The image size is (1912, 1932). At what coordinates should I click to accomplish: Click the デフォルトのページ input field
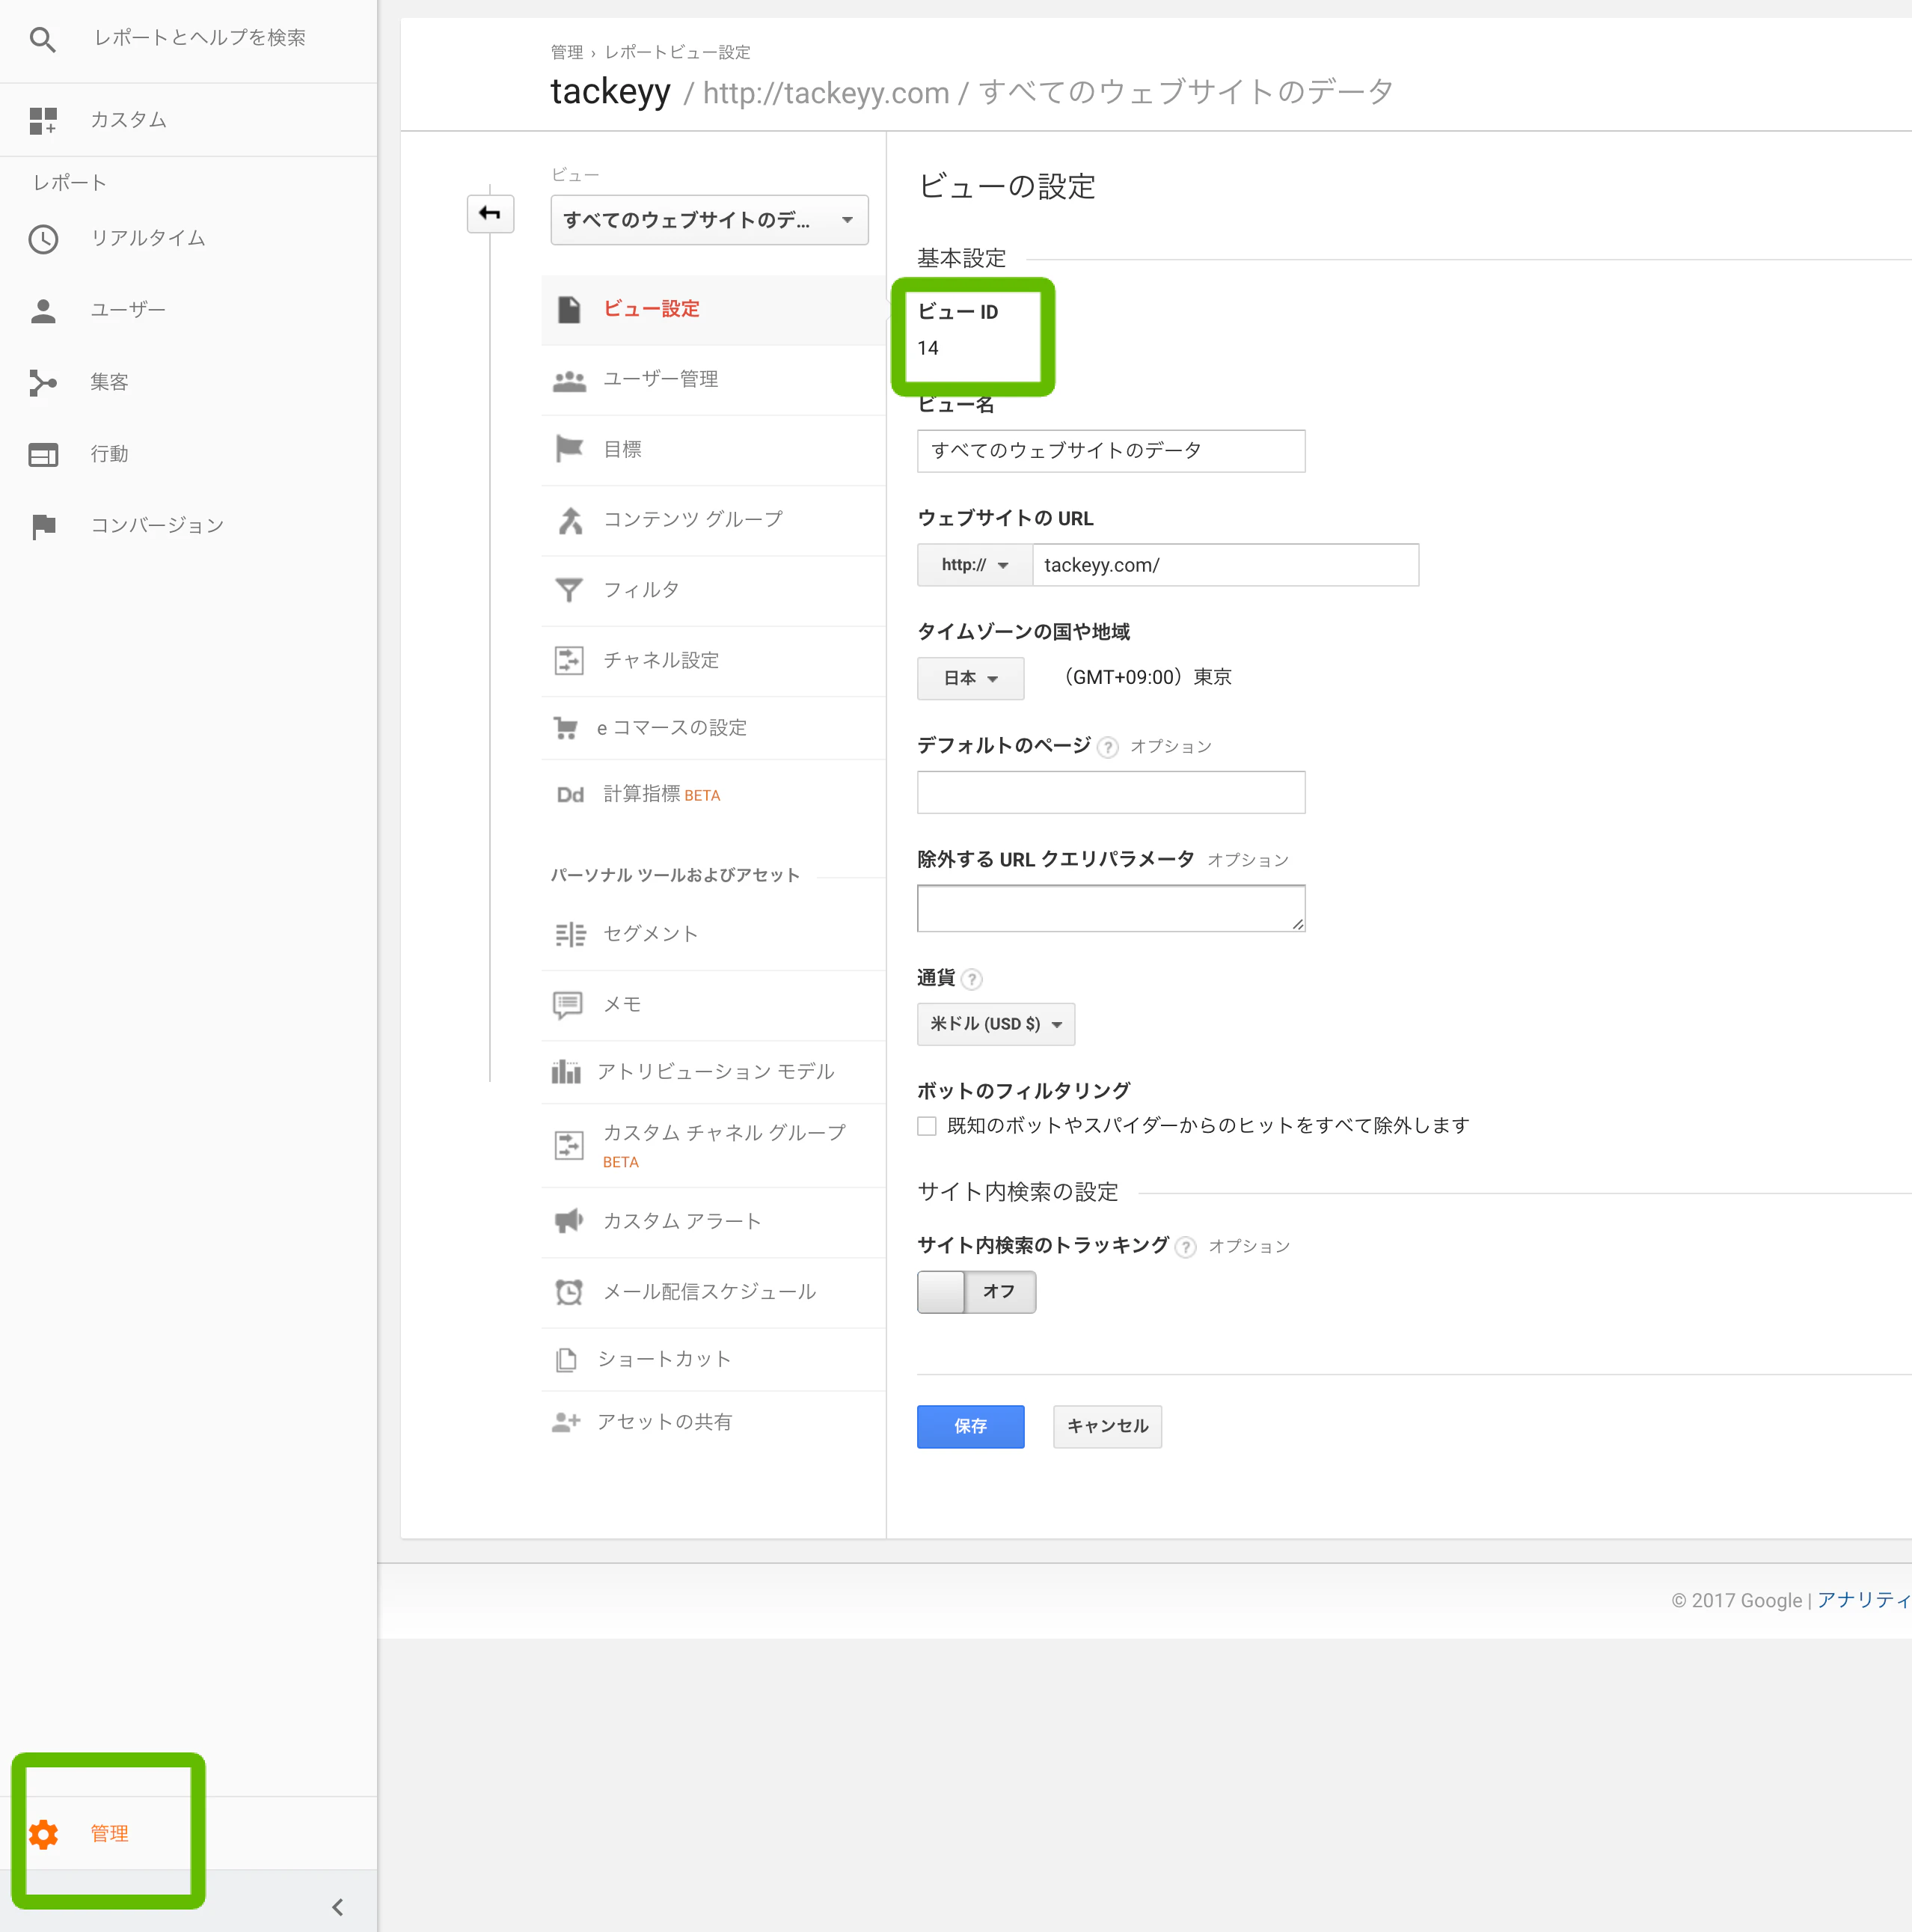pos(1110,792)
